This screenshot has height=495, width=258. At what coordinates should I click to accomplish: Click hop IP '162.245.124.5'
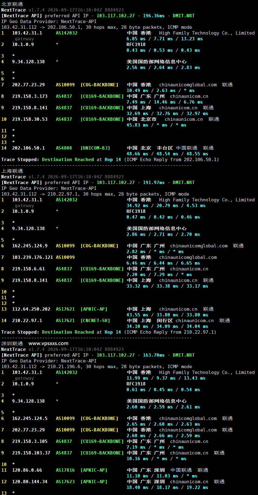30,418
